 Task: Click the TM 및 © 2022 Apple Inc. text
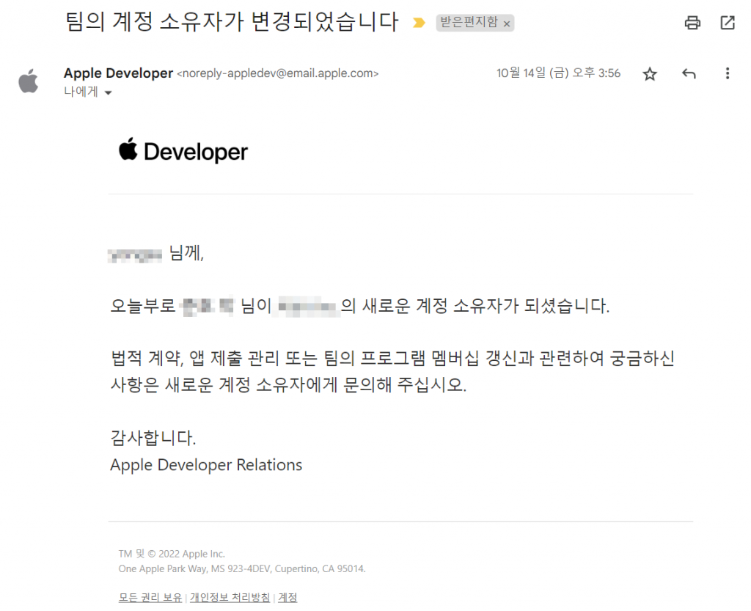(x=172, y=554)
